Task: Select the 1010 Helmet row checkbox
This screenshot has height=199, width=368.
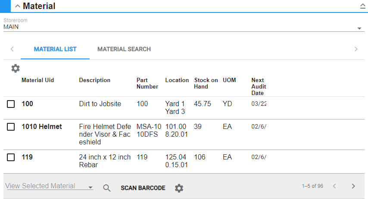Action: pyautogui.click(x=11, y=127)
